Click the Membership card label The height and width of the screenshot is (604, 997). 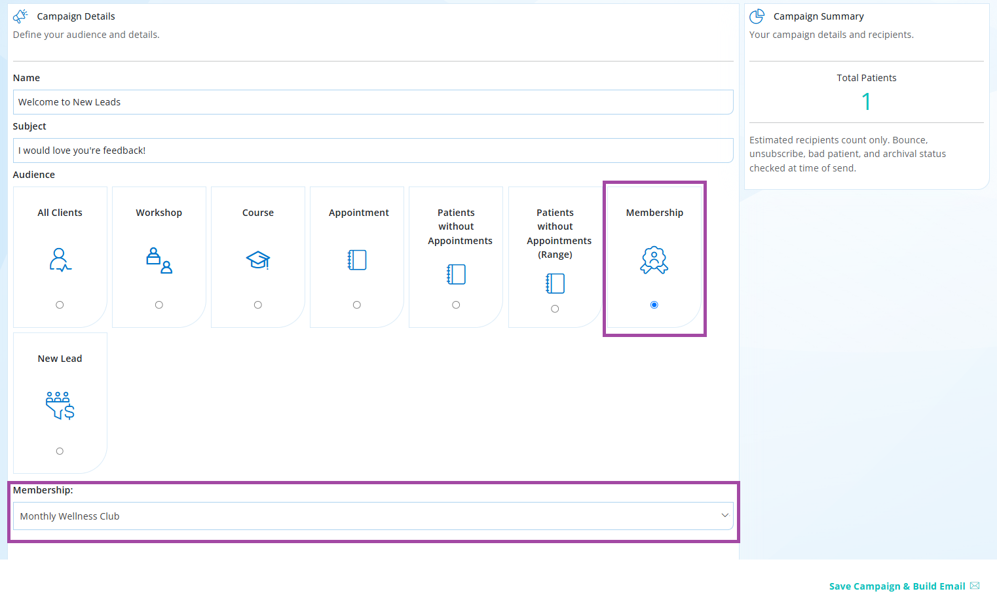click(654, 213)
